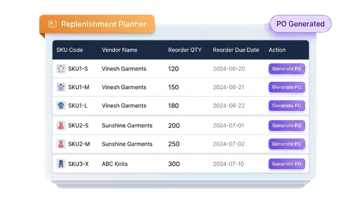Sort by Vendor Name column header
This screenshot has width=359, height=200.
tap(119, 50)
